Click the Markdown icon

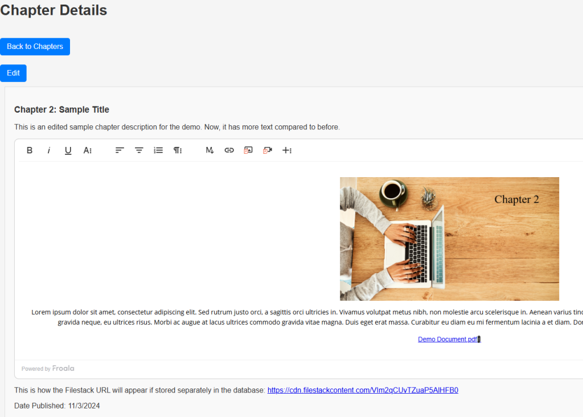[x=210, y=150]
